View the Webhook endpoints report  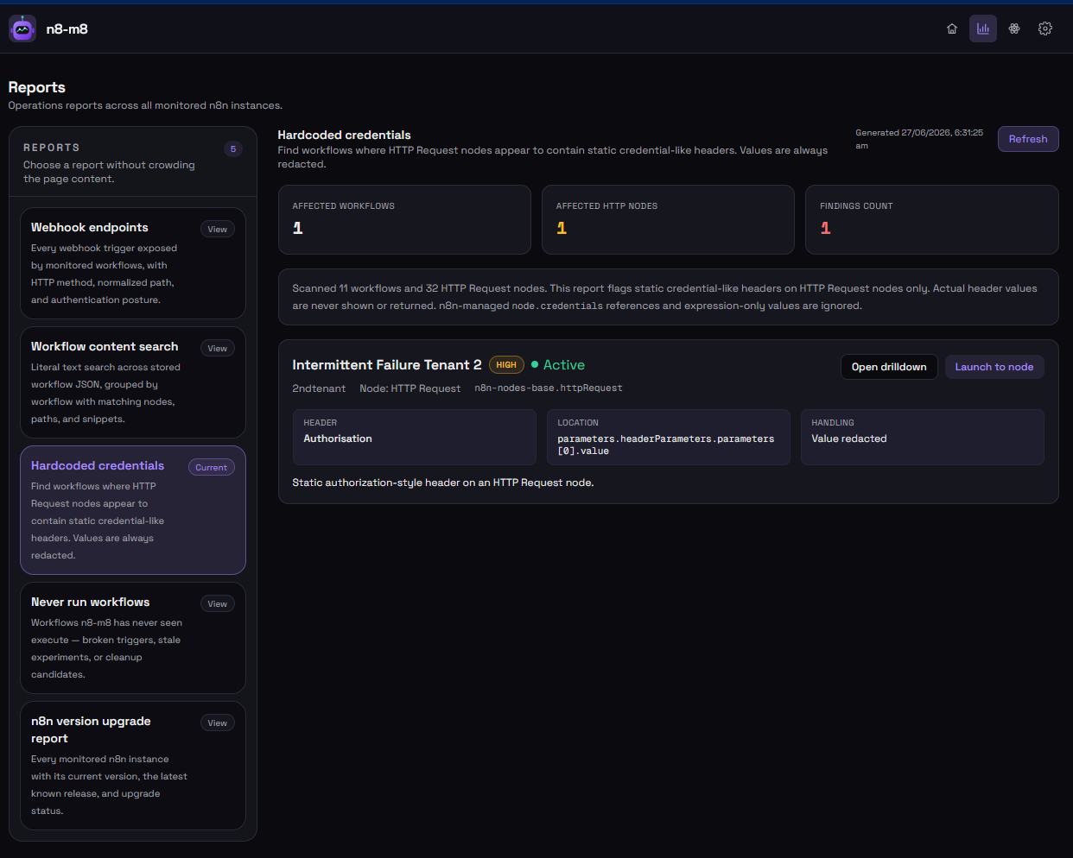pos(218,229)
